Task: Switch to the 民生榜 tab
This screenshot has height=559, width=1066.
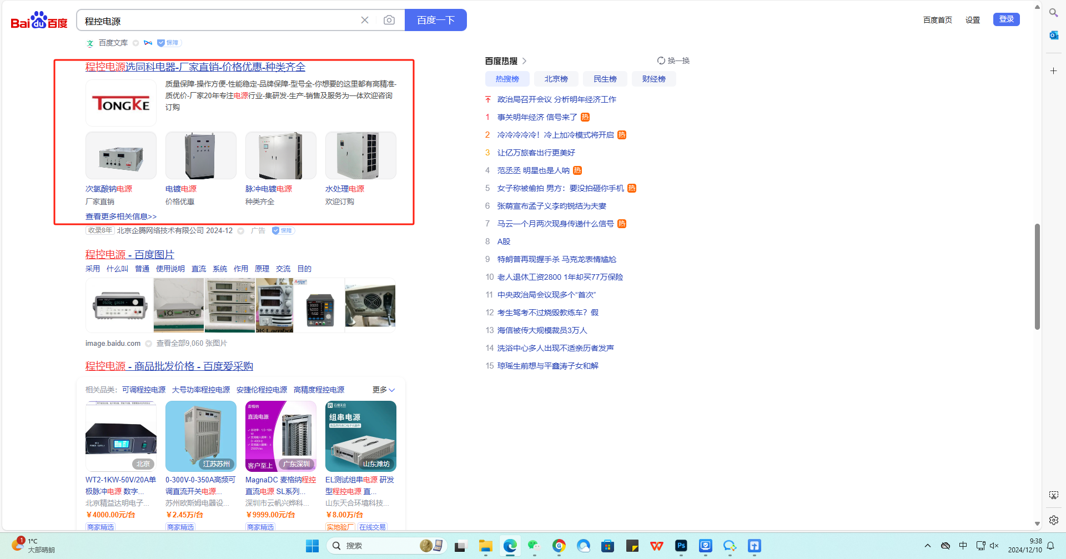Action: click(605, 79)
